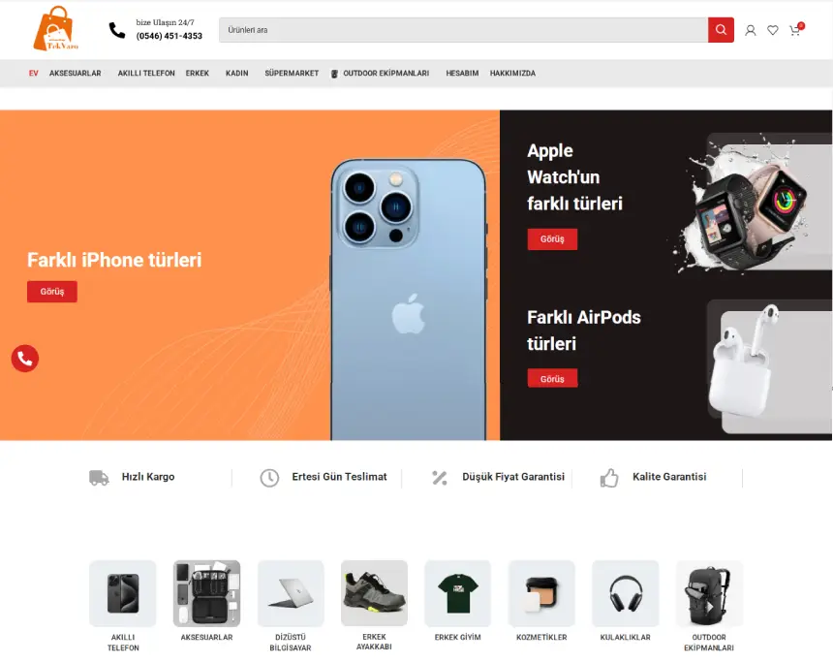Click the TekVaro shopping bag logo
Screen dimensions: 833x663
(x=55, y=29)
